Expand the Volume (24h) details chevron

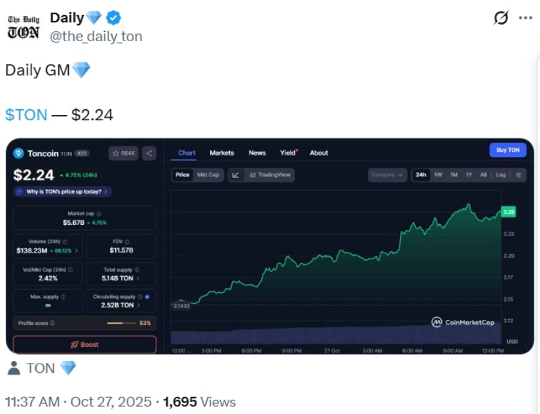(x=77, y=250)
